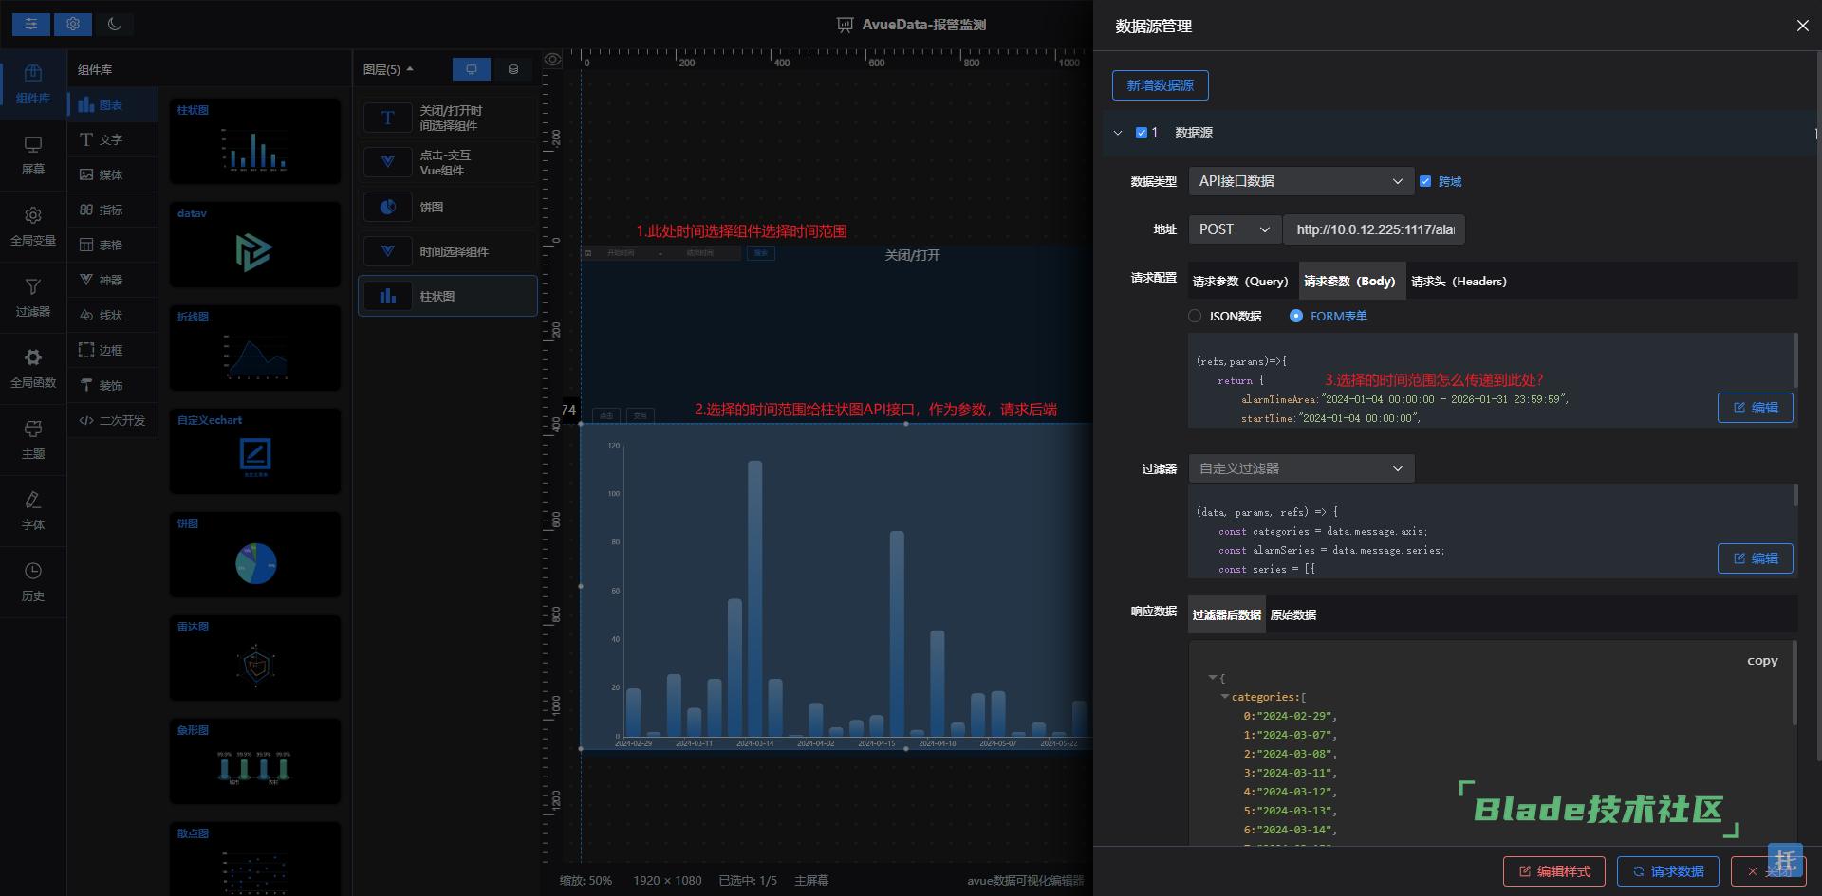The height and width of the screenshot is (896, 1822).
Task: Switch to 原始数据 raw data tab
Action: coord(1292,615)
